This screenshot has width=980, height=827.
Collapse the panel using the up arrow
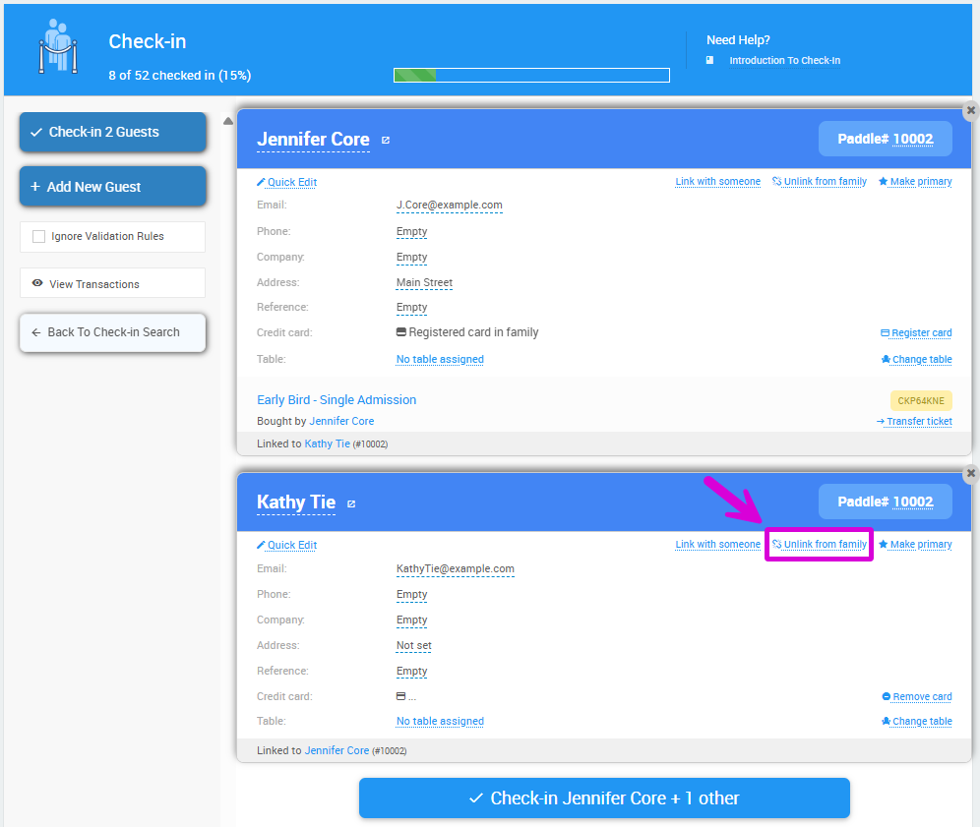pyautogui.click(x=228, y=122)
